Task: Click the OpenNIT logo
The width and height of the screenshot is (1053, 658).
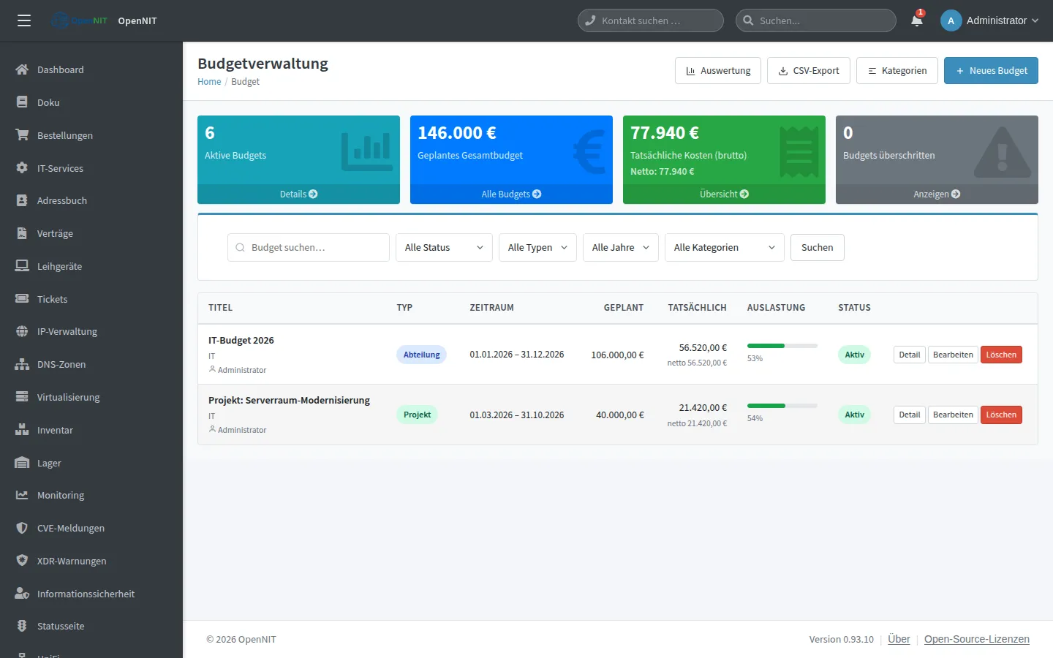Action: pos(80,20)
